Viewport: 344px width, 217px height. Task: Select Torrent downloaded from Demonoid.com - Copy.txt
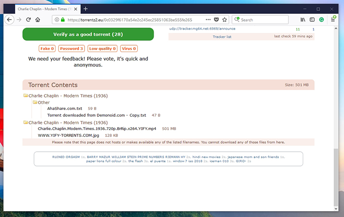click(x=96, y=115)
